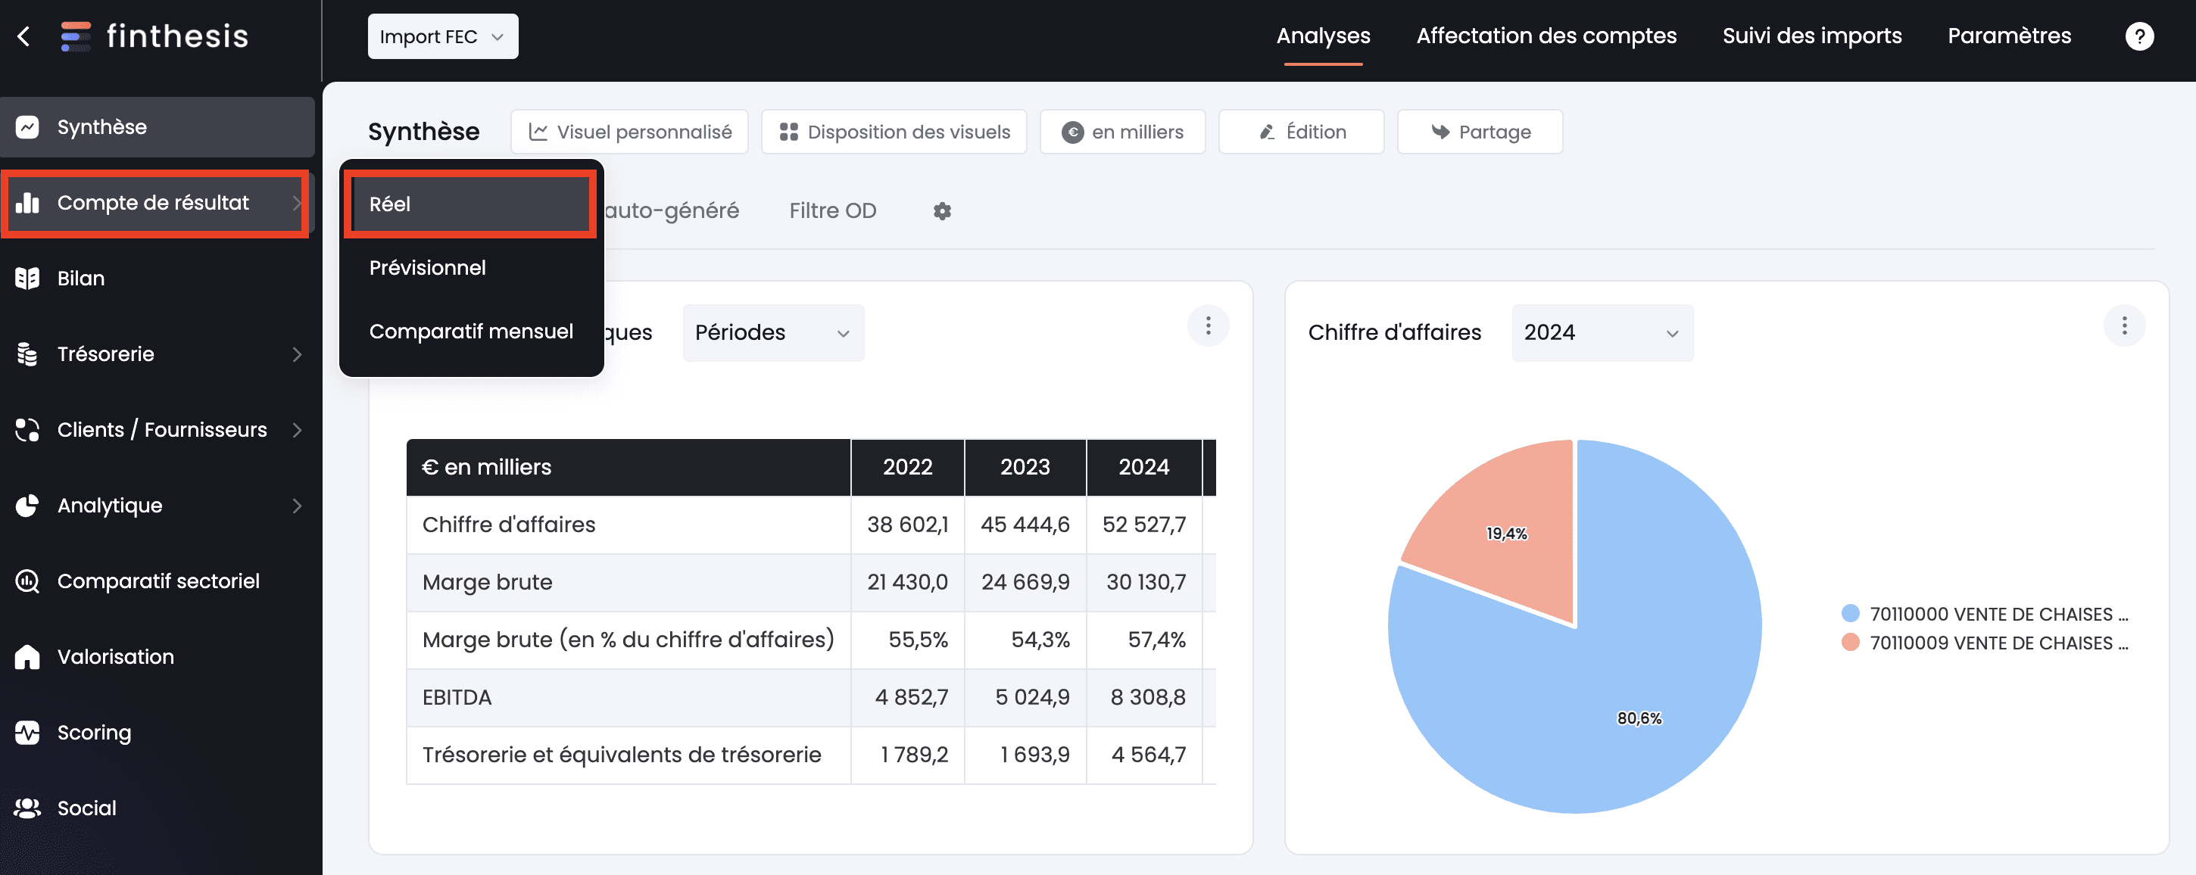Open the Périodes dropdown
Image resolution: width=2196 pixels, height=875 pixels.
(x=773, y=332)
